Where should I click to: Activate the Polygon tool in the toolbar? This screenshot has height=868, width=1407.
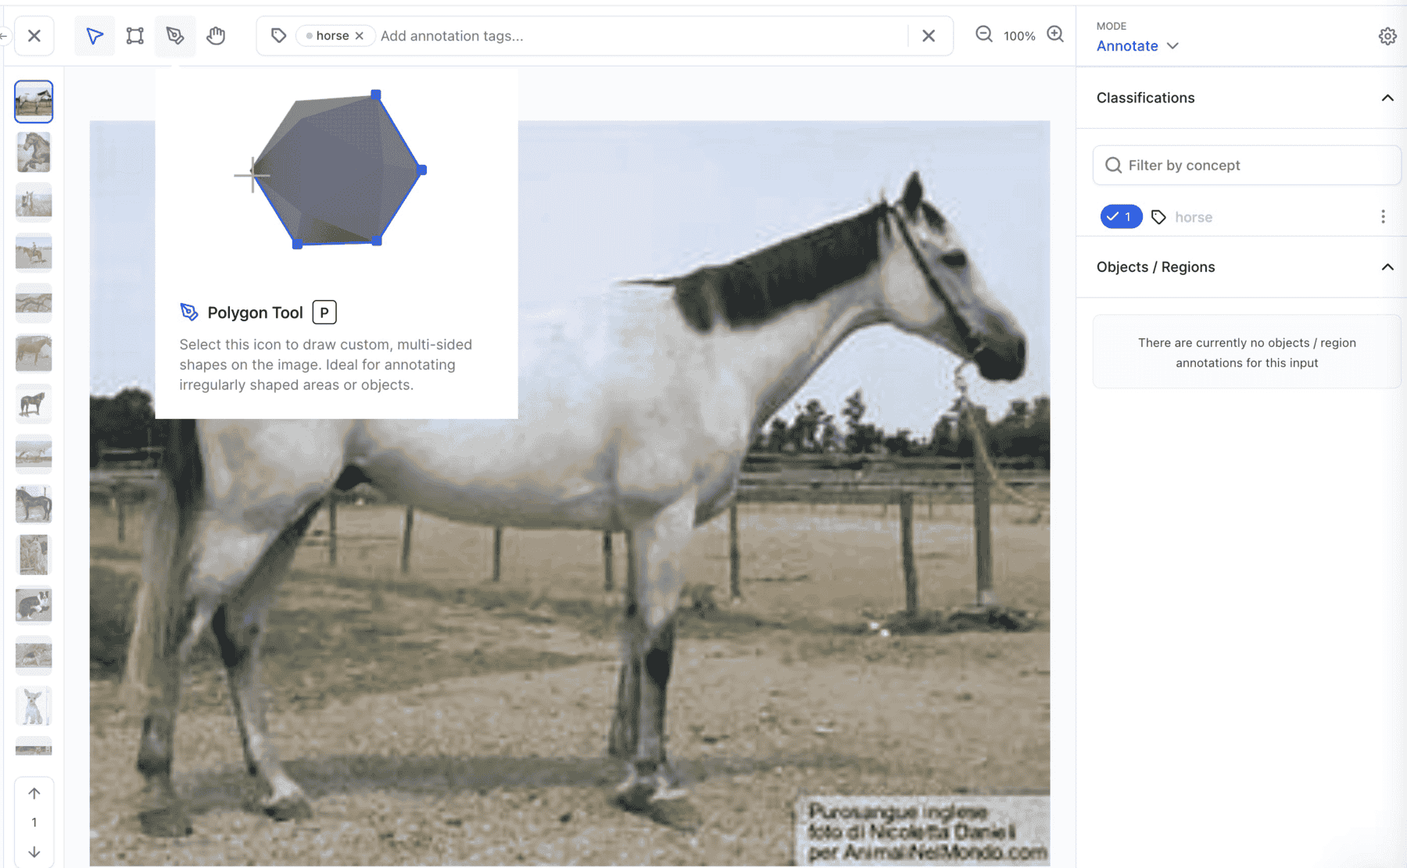[175, 36]
